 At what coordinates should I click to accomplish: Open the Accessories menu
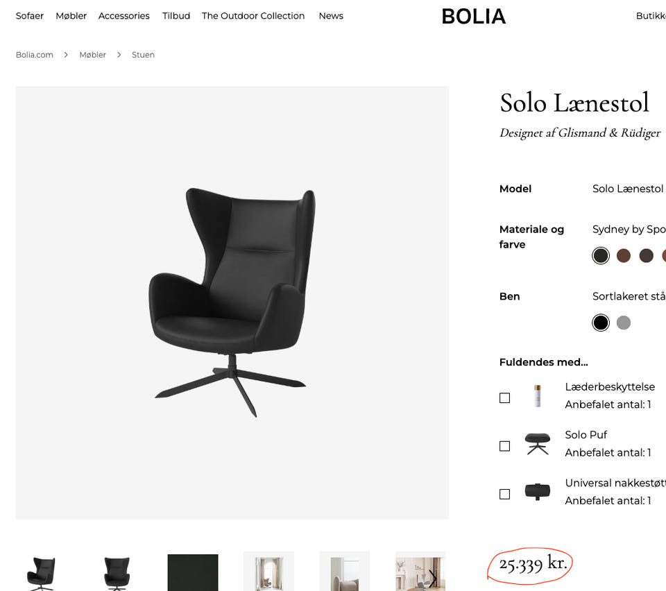pyautogui.click(x=123, y=15)
